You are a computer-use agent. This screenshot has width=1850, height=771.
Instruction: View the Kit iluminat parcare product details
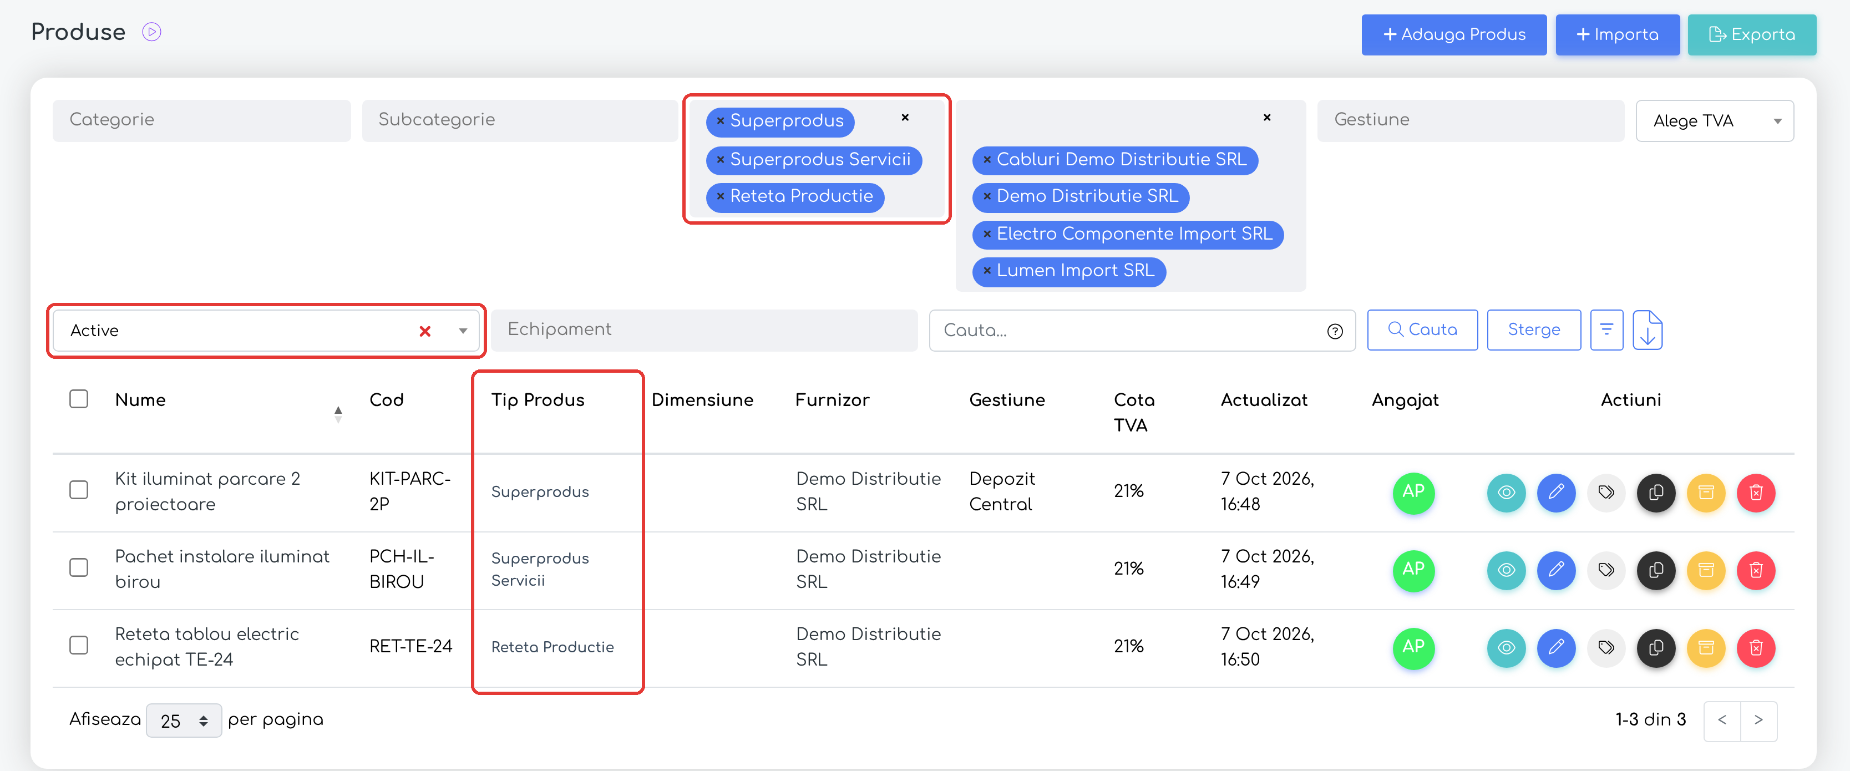1506,493
